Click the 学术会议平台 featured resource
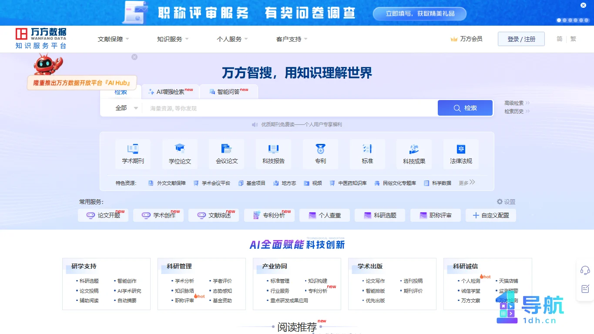594x334 pixels. click(x=211, y=183)
